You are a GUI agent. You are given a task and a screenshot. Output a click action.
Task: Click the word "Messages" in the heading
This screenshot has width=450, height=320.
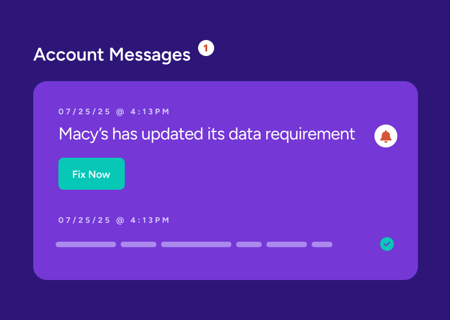click(149, 55)
